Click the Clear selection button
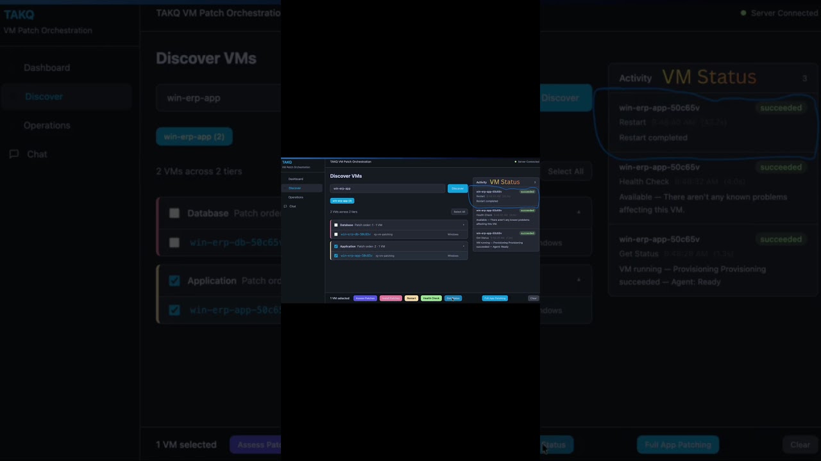This screenshot has width=821, height=461. 533,298
